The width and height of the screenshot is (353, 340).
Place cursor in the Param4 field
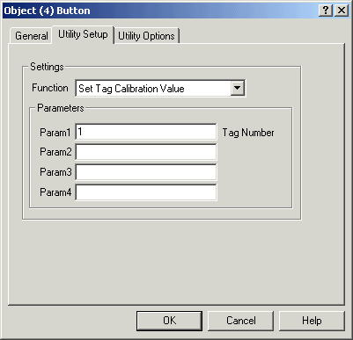(x=146, y=192)
